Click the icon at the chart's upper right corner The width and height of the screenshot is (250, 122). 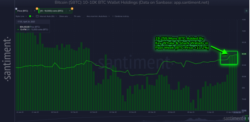(246, 11)
